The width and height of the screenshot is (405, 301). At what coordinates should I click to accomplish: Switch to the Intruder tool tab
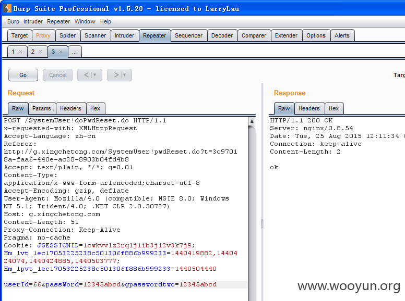coord(125,35)
